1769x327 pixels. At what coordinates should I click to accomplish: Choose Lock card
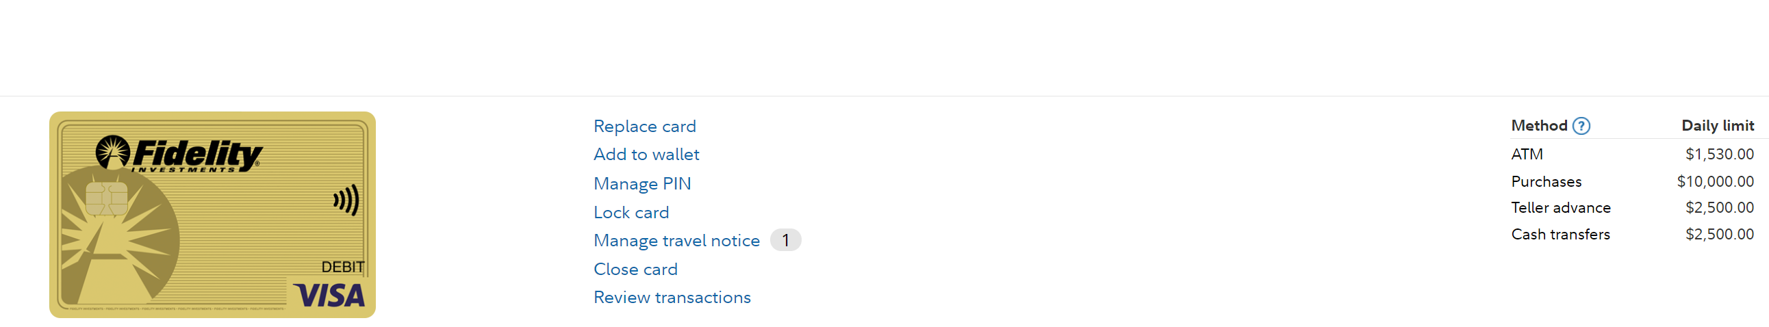tap(631, 213)
